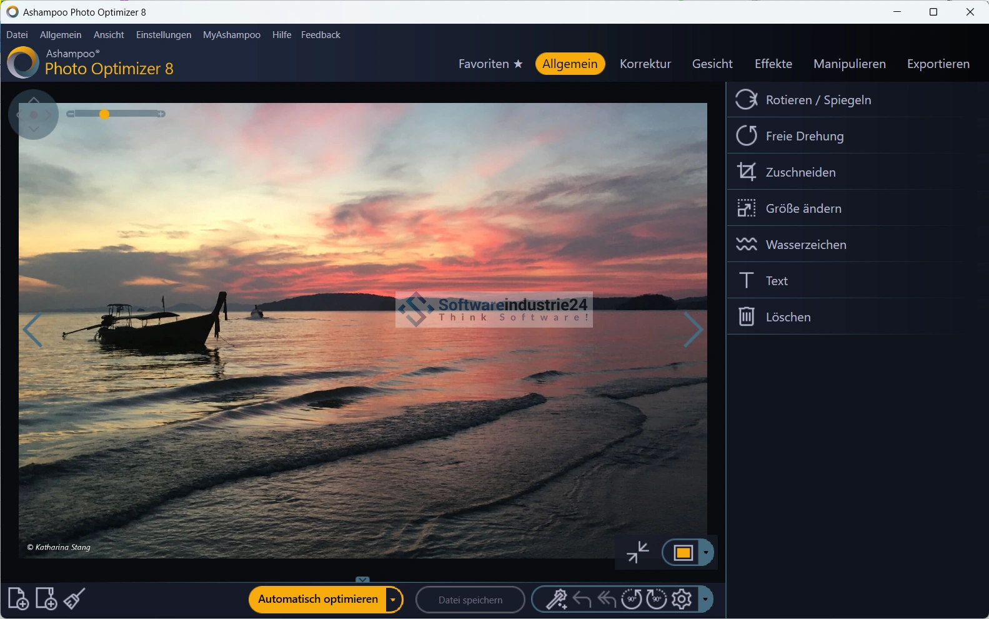This screenshot has width=989, height=619.
Task: Expand the bottom toolbar dropdown arrow
Action: [x=705, y=600]
